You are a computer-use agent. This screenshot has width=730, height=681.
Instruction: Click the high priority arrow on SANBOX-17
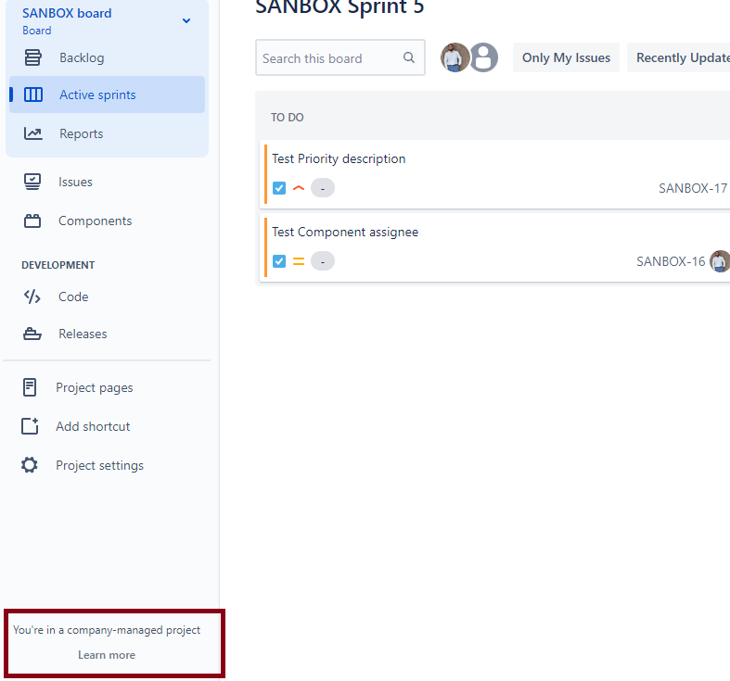click(299, 188)
